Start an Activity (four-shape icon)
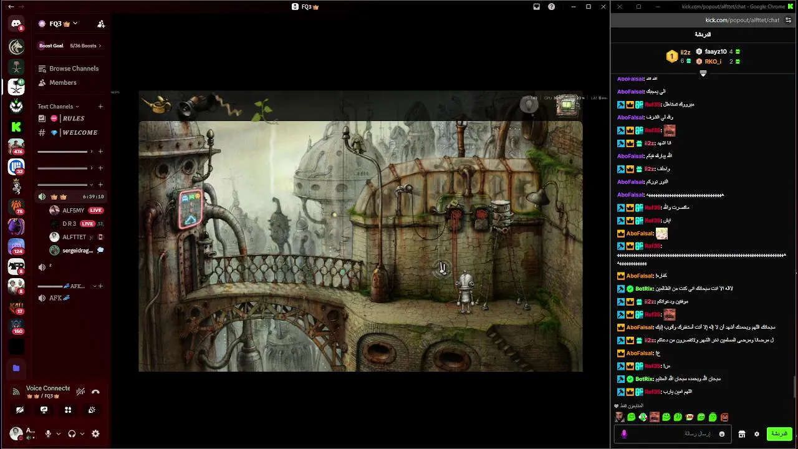 click(x=68, y=410)
